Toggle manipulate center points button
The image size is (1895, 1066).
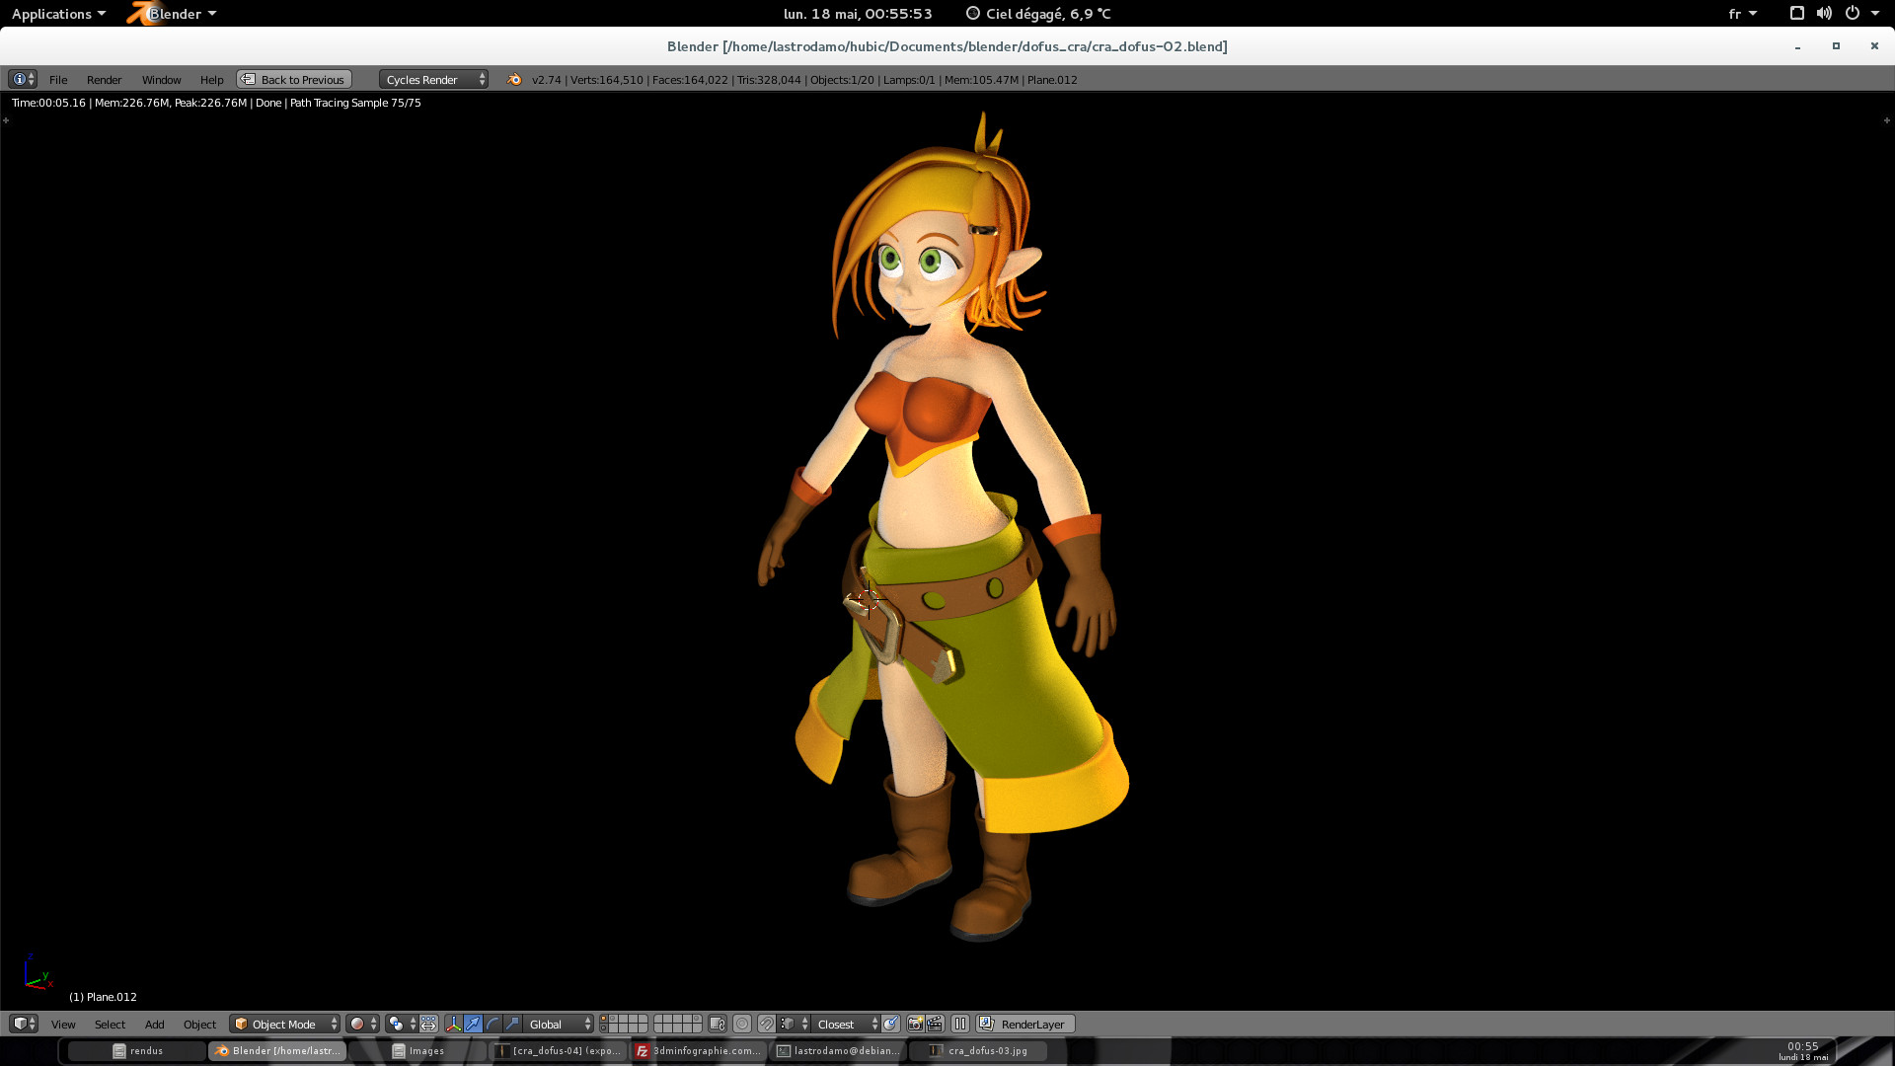pyautogui.click(x=428, y=1024)
